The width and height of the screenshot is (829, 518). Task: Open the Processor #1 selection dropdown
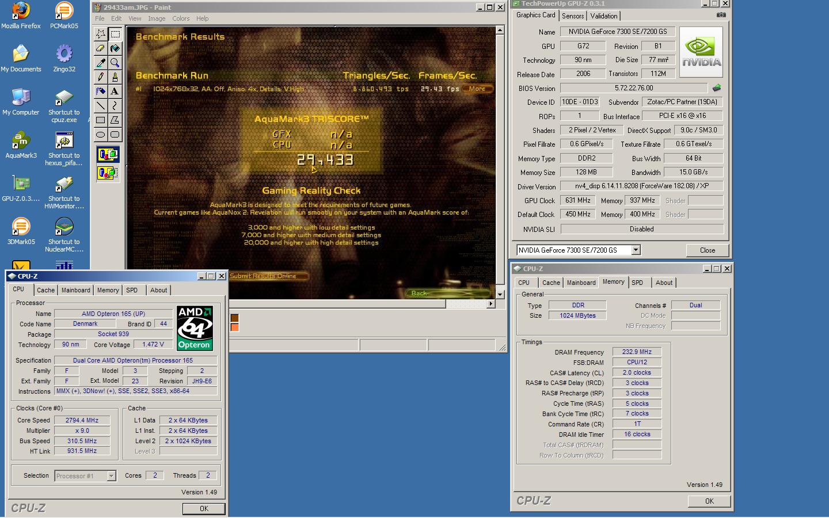[111, 476]
